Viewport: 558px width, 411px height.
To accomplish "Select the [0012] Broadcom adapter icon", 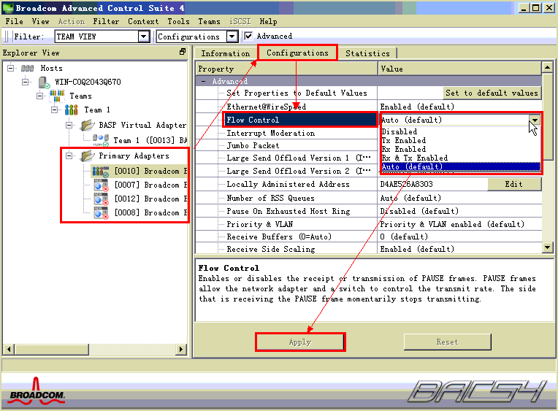I will point(101,199).
